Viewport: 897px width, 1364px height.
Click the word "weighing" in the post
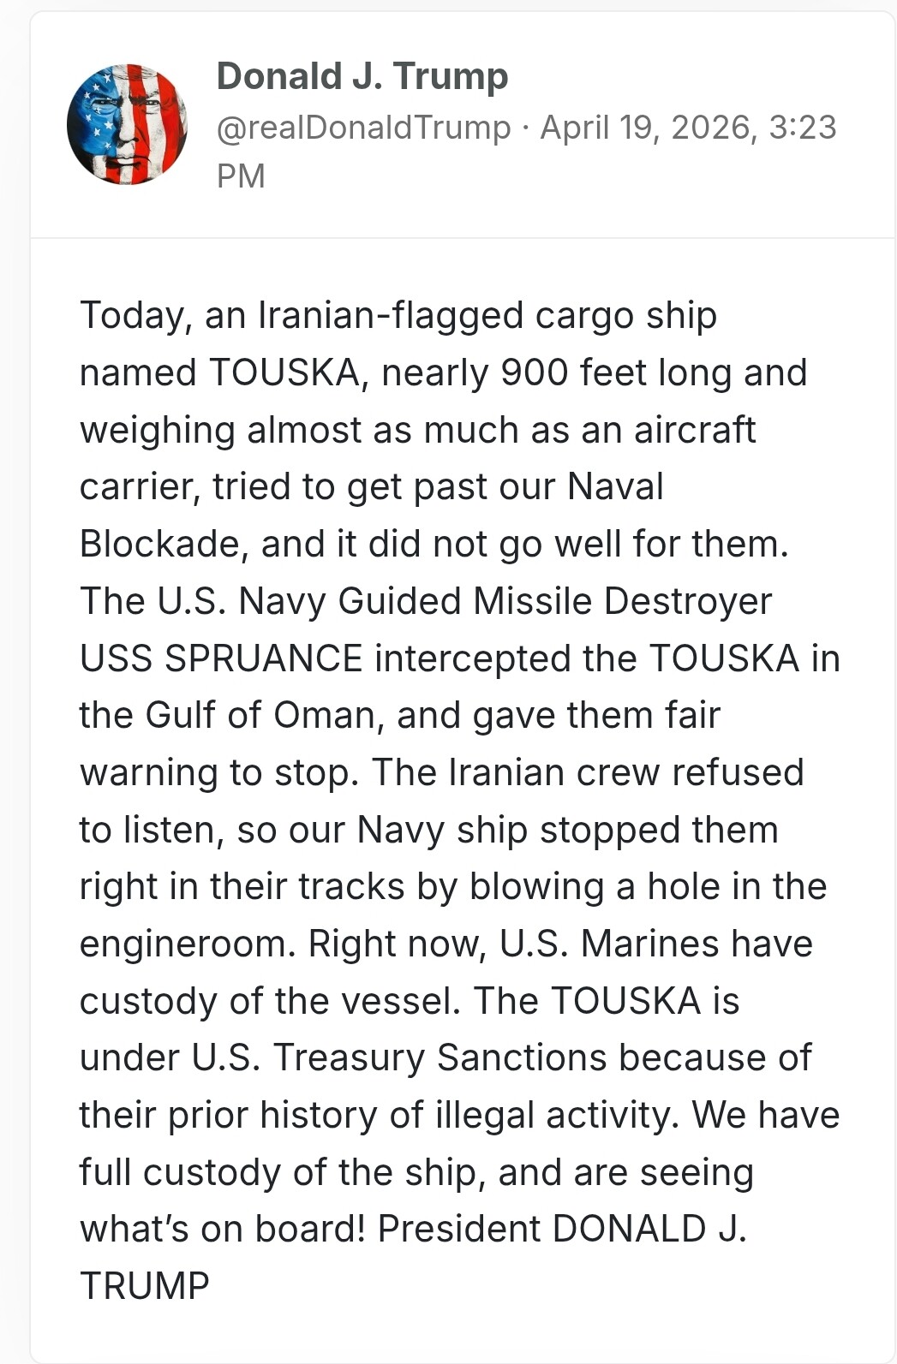click(x=157, y=430)
